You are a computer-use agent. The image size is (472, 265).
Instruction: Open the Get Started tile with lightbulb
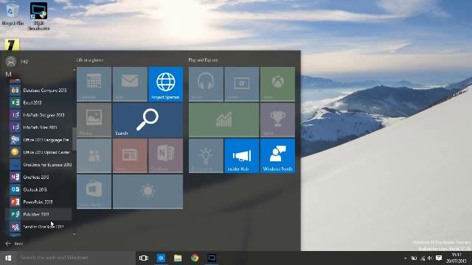coord(206,155)
